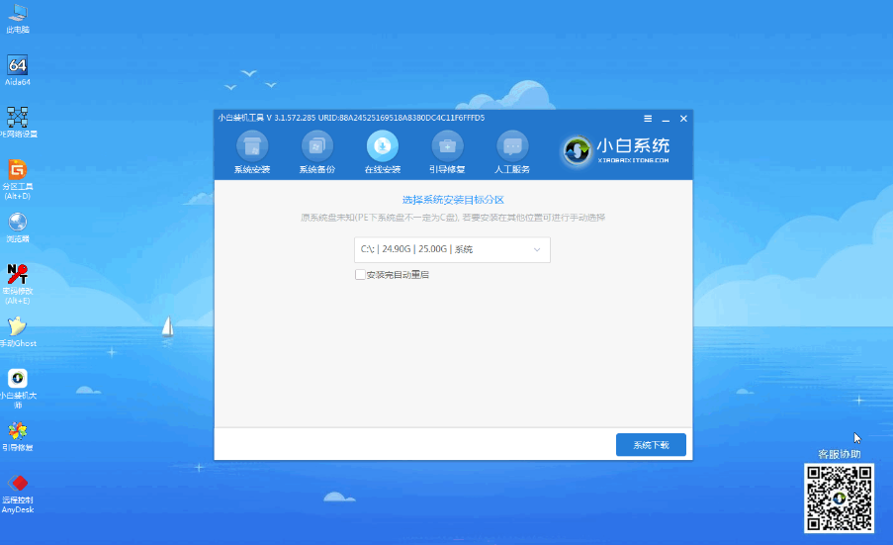The width and height of the screenshot is (893, 545).
Task: Launch the 引导修复 desktop shortcut
Action: click(x=18, y=436)
